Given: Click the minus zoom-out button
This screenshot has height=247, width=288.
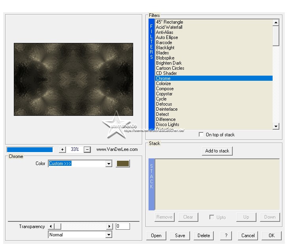Looking at the screenshot, I should tap(88, 150).
